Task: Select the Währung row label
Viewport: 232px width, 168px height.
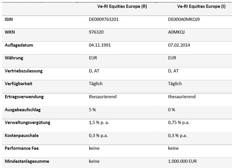Action: point(14,58)
